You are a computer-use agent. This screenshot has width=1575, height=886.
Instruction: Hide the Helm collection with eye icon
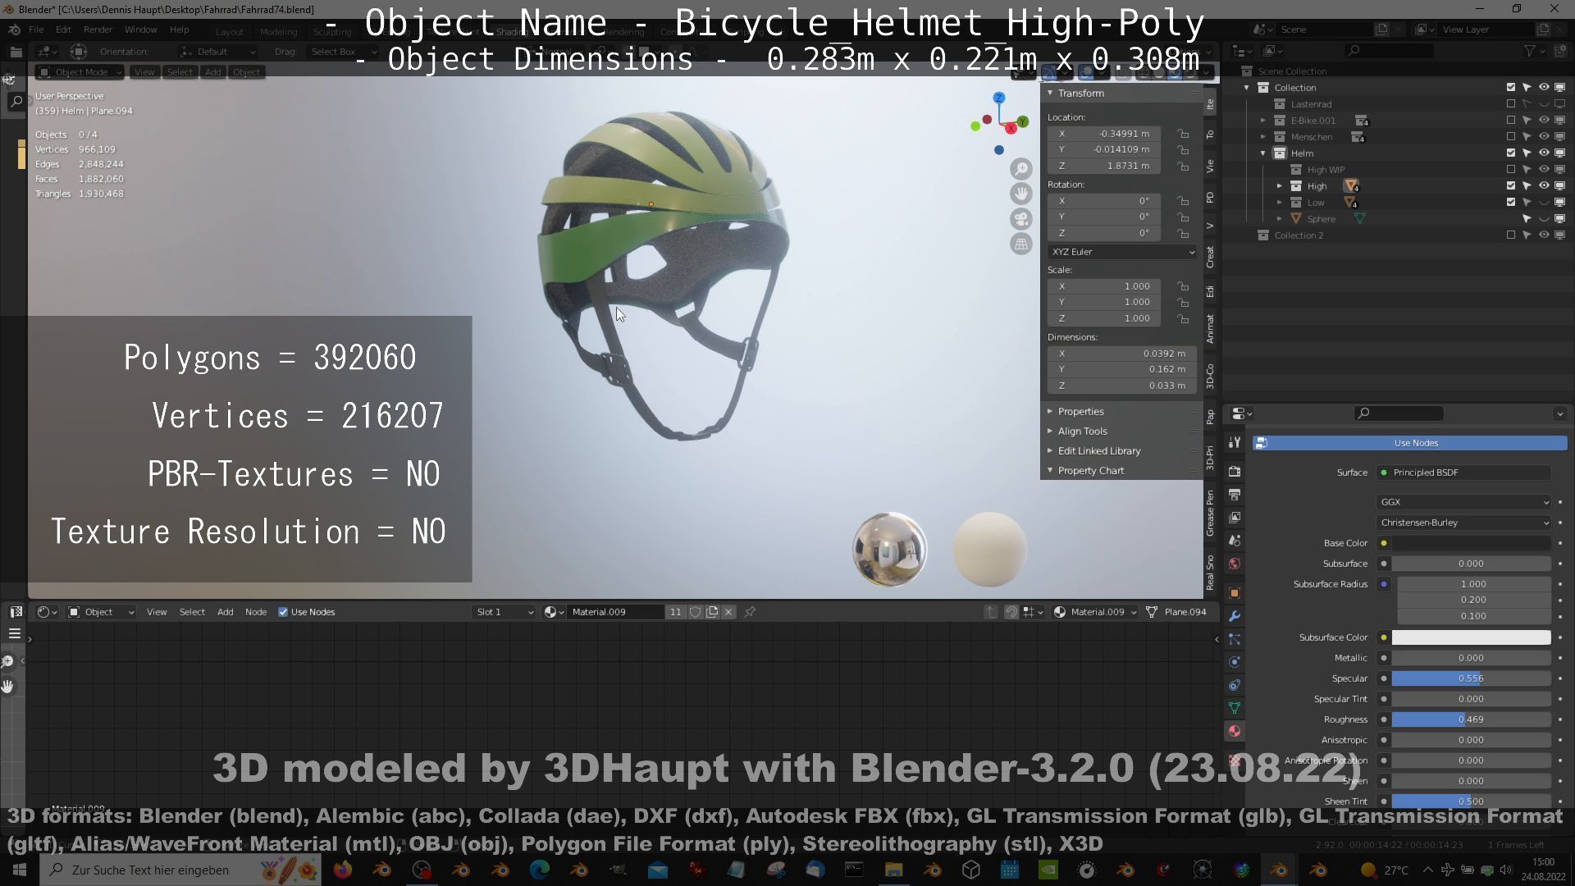point(1544,153)
